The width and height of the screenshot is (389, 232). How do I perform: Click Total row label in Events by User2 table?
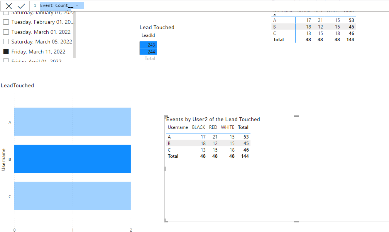[x=173, y=156]
